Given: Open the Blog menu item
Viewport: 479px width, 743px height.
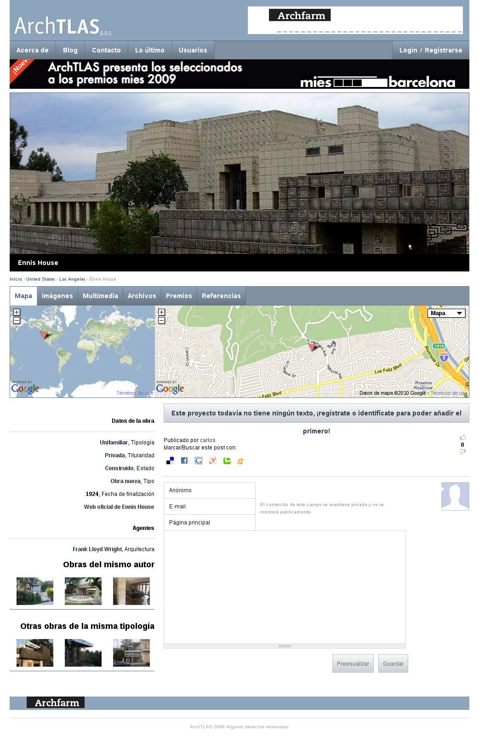Looking at the screenshot, I should 70,50.
